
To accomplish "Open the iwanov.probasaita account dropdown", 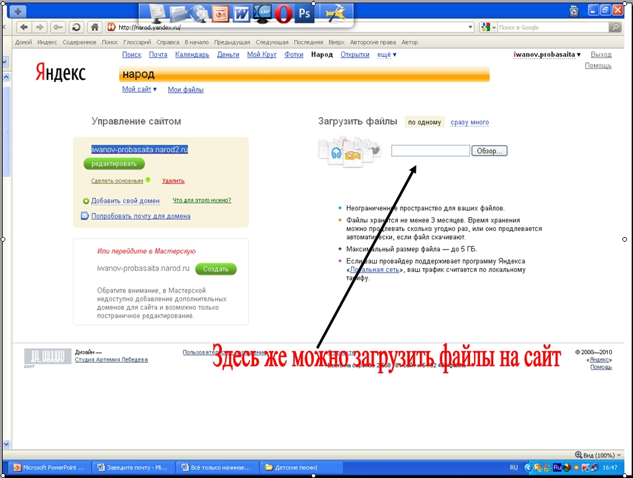I will (547, 54).
